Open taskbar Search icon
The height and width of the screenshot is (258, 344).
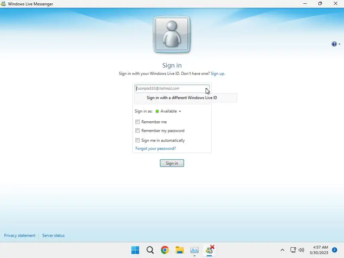click(x=150, y=250)
